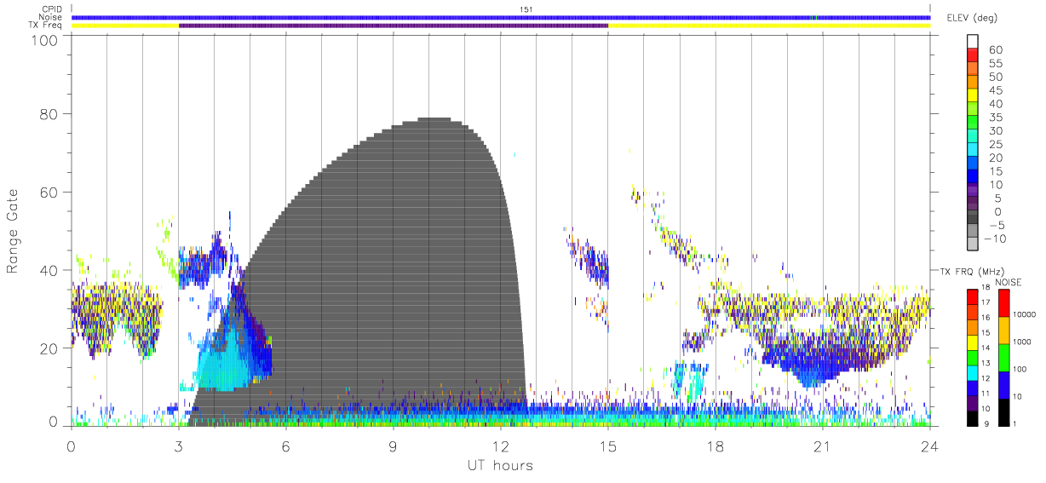Click red swatch in NOISE colorbar

1004,302
